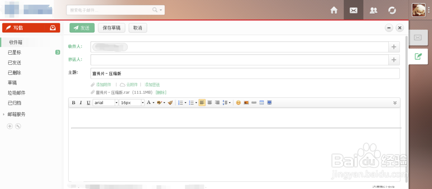The image size is (432, 189).
Task: Open the 垃圾邮件 spam folder
Action: [16, 93]
